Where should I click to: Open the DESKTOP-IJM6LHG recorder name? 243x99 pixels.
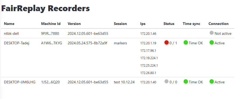20,82
